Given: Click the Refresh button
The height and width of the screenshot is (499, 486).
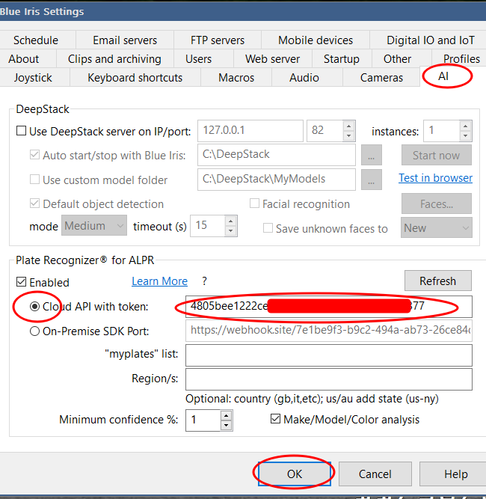Looking at the screenshot, I should 437,281.
